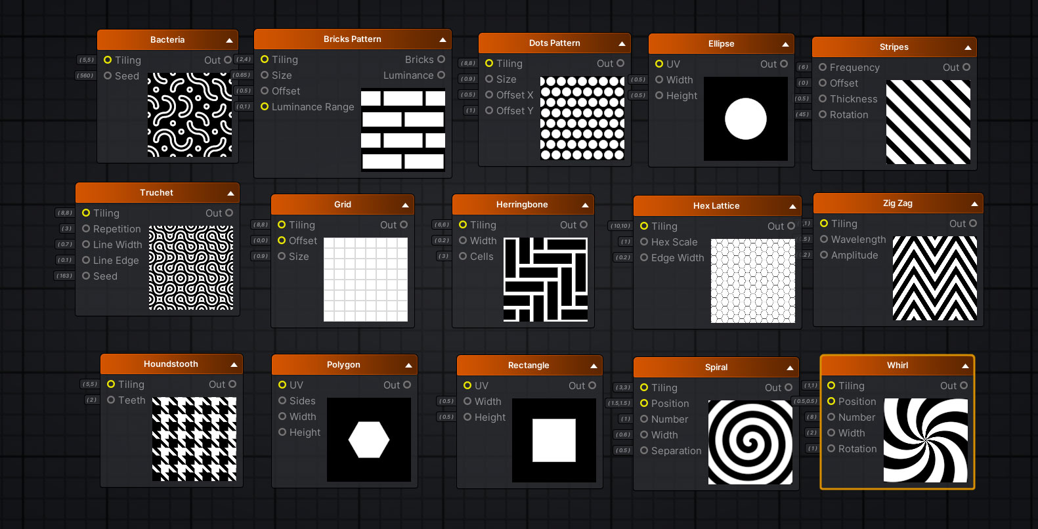Select the Whirl preview thumbnail
The image size is (1038, 529).
click(926, 440)
